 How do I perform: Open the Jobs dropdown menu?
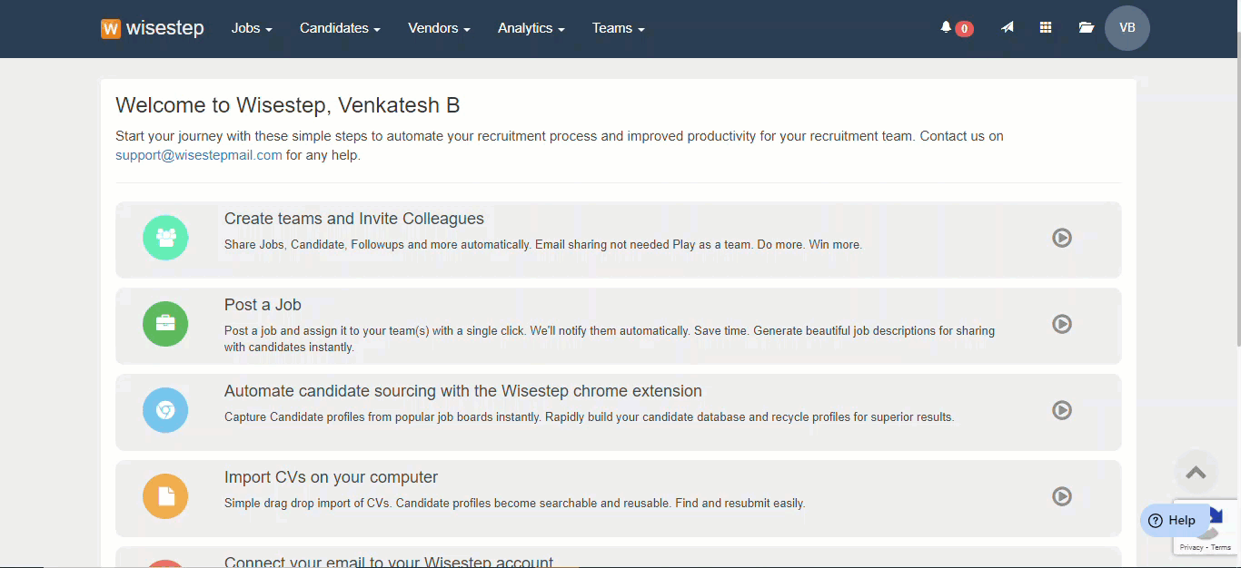[252, 28]
